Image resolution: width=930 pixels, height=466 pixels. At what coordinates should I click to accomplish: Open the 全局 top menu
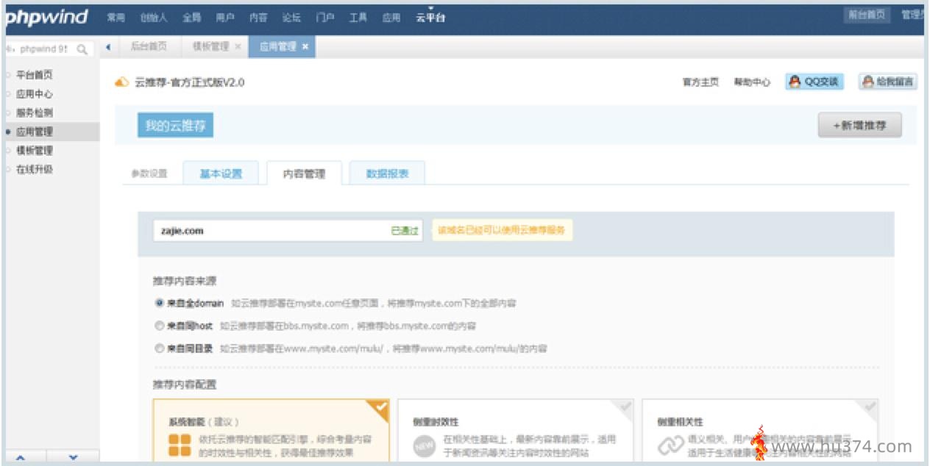point(191,18)
